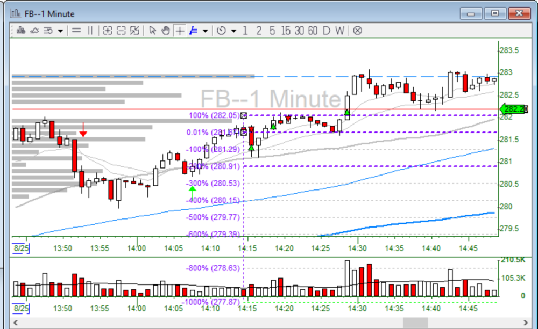538x329 pixels.
Task: Click the vertical lines drawing tool
Action: pos(90,31)
